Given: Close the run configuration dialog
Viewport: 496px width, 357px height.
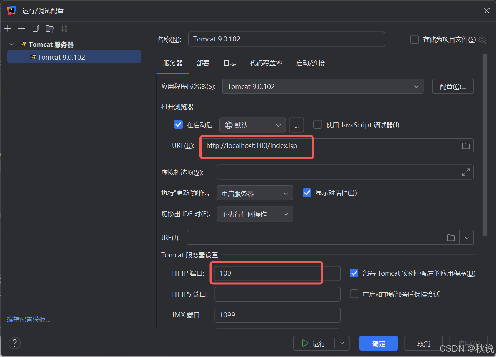Looking at the screenshot, I should click(x=487, y=11).
